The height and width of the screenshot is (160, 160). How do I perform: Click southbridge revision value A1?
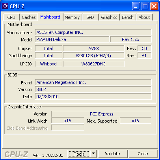[x=144, y=56]
